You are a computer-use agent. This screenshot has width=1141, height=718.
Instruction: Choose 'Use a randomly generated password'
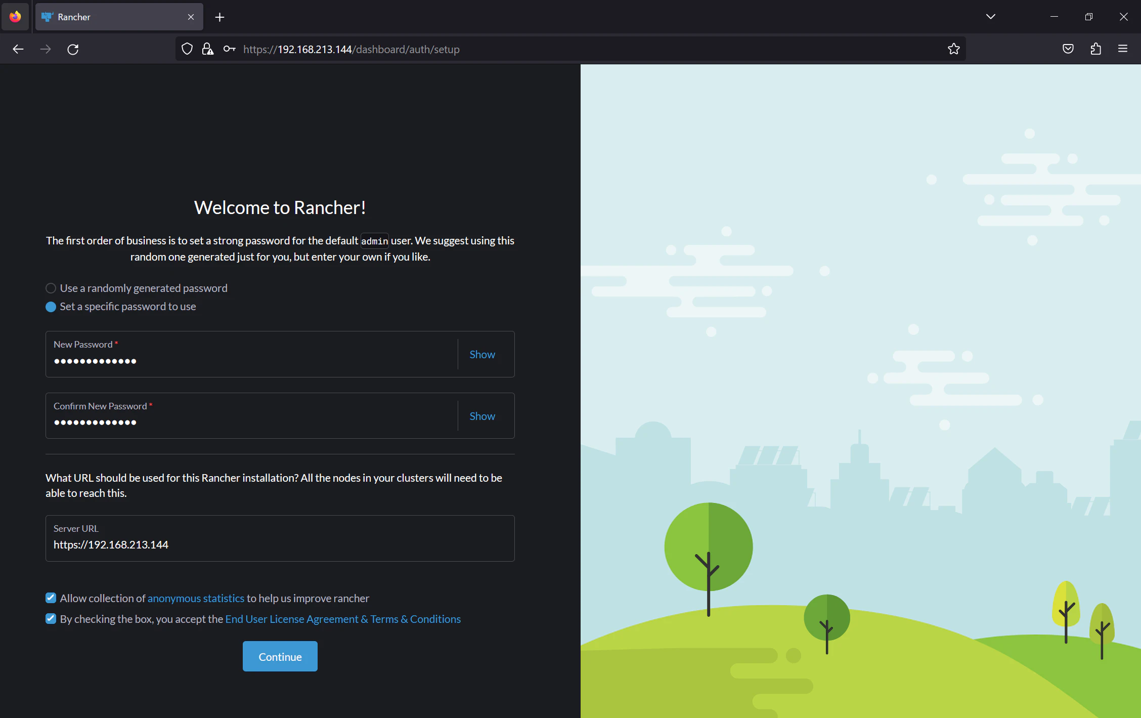137,288
